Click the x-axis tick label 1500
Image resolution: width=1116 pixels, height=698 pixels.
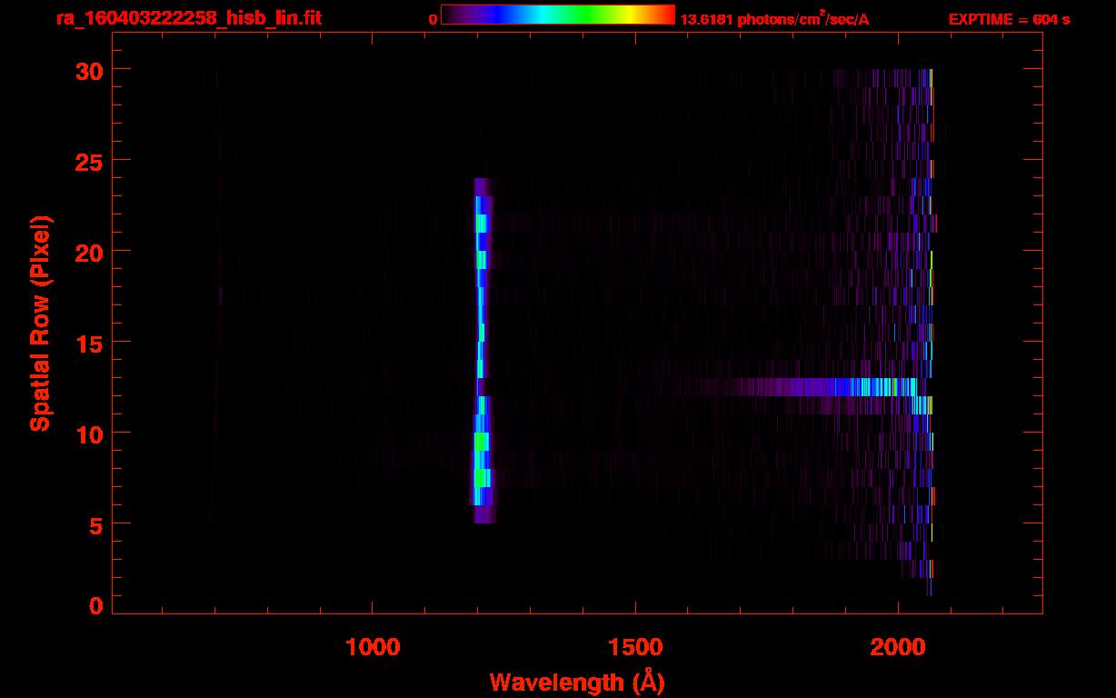tap(635, 647)
